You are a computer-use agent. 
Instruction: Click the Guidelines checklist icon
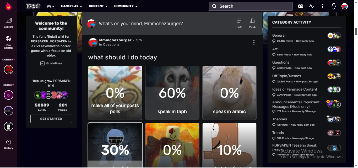click(42, 63)
